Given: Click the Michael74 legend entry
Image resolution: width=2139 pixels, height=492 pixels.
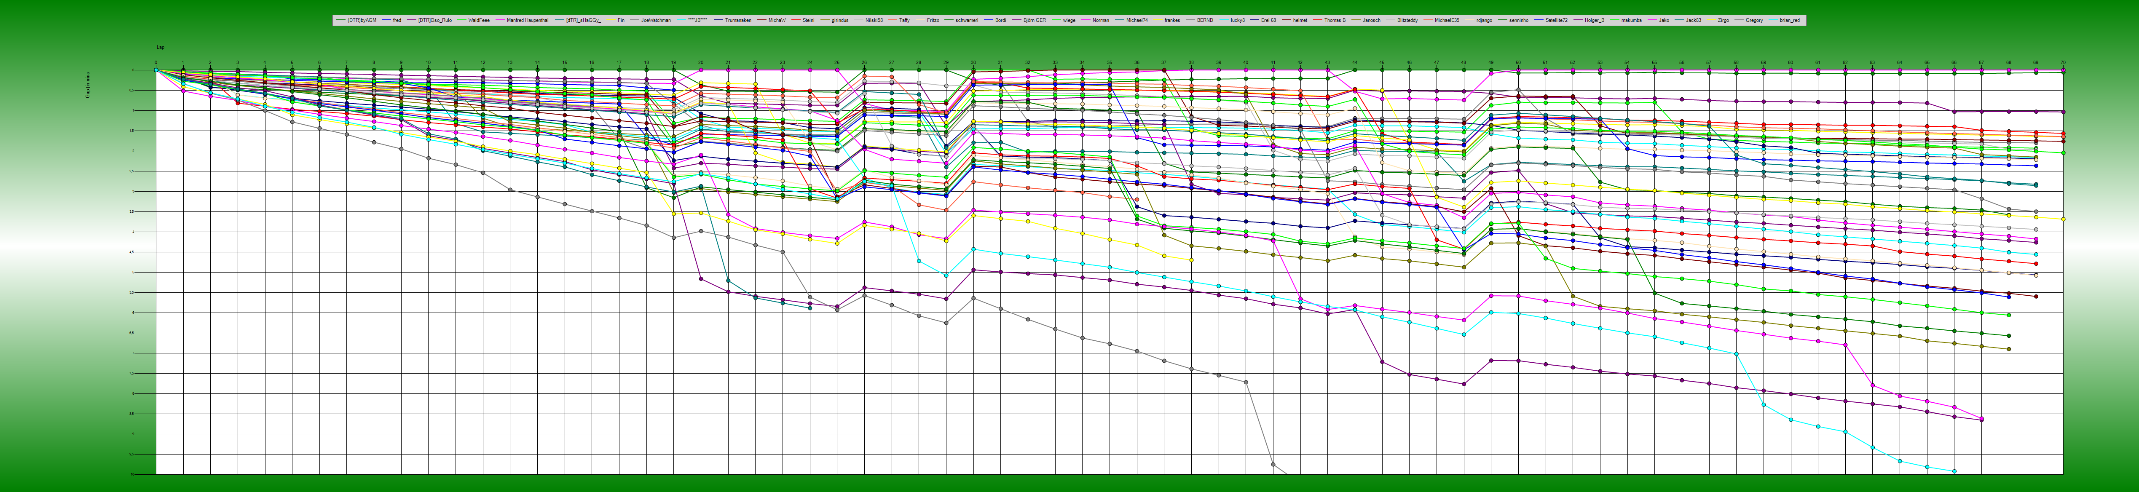Looking at the screenshot, I should coord(1138,20).
